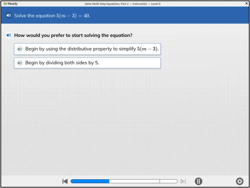The width and height of the screenshot is (250, 188).
Task: Click speaker icon in the dividing by 5 option
Action: 20,63
